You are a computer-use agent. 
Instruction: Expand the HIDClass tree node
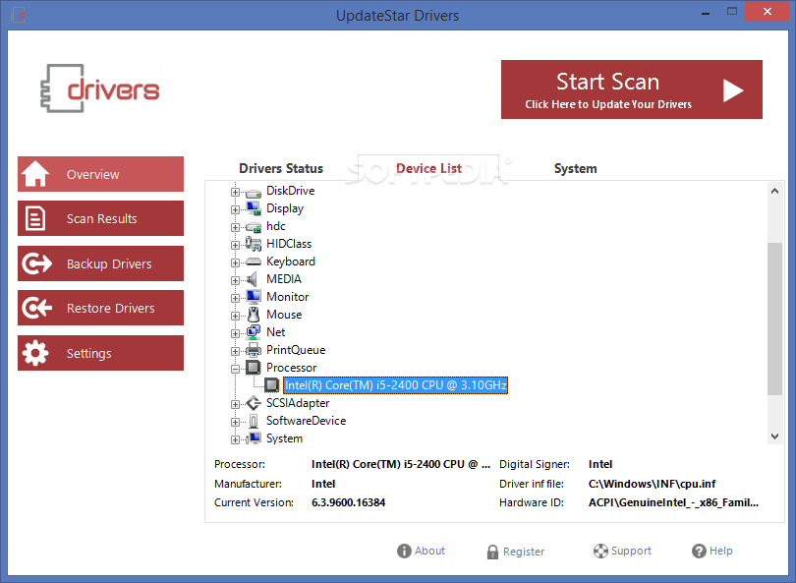(235, 245)
